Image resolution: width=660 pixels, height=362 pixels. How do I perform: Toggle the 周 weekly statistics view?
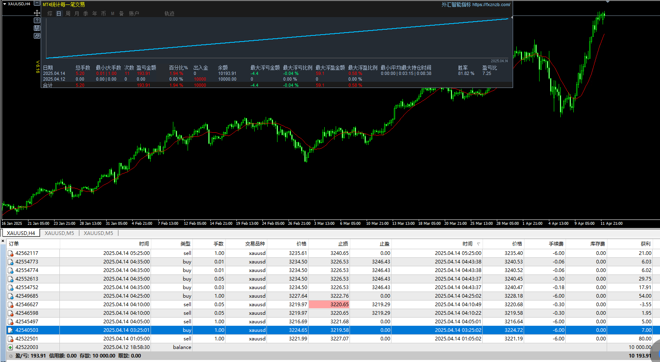point(68,13)
